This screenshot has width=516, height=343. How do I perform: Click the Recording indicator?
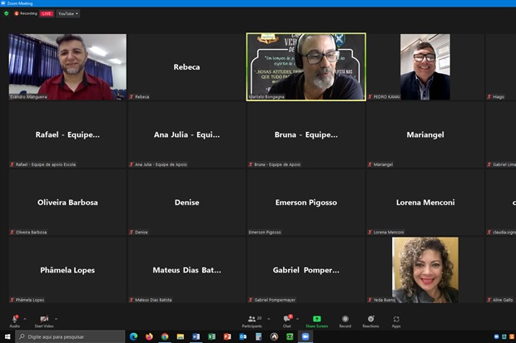click(26, 13)
